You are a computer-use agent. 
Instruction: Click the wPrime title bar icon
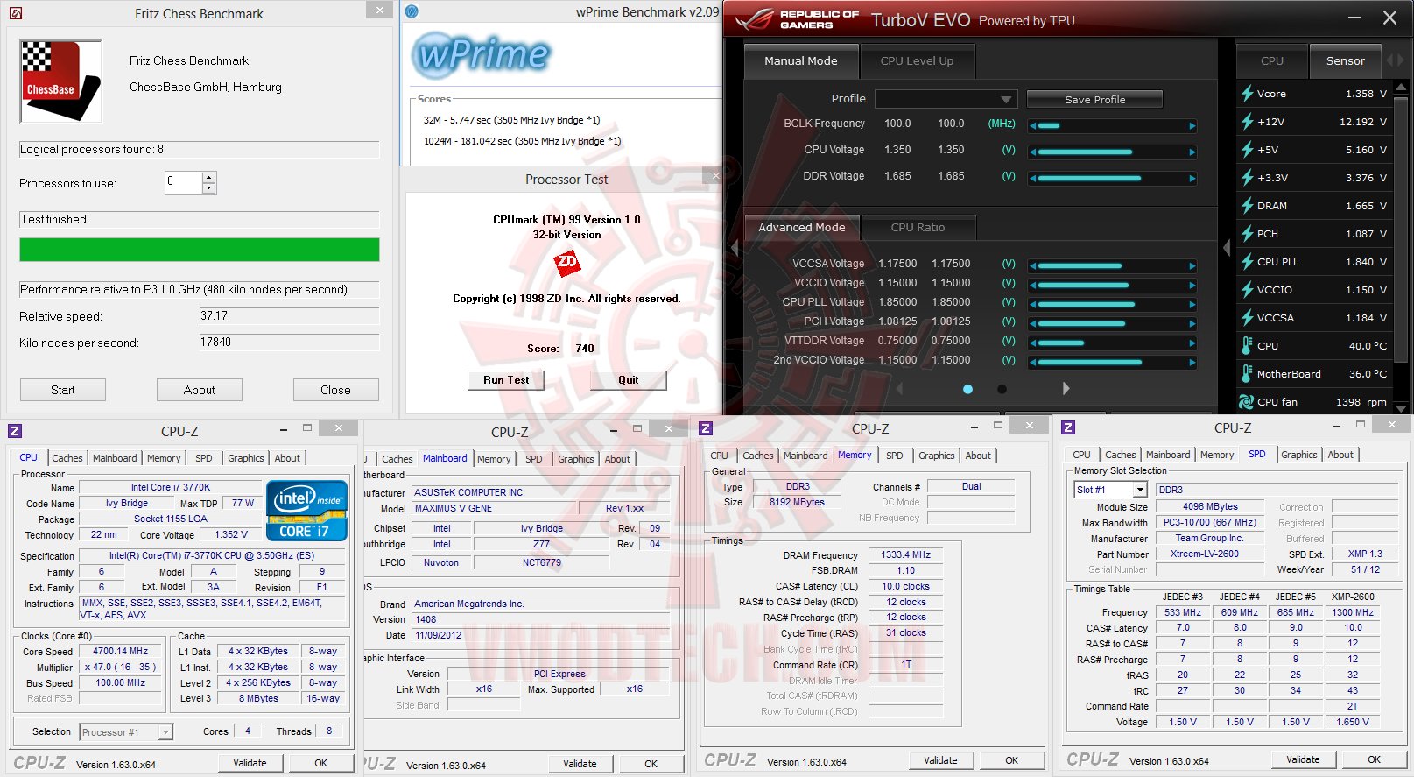[412, 11]
